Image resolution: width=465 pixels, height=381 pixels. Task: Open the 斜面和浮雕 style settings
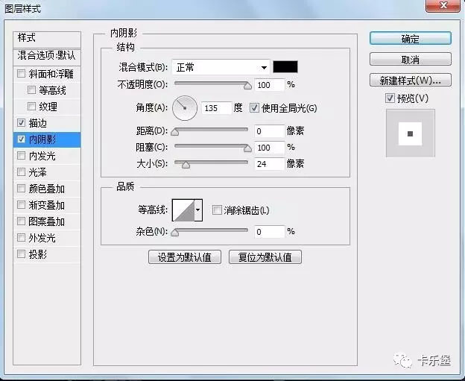(51, 74)
